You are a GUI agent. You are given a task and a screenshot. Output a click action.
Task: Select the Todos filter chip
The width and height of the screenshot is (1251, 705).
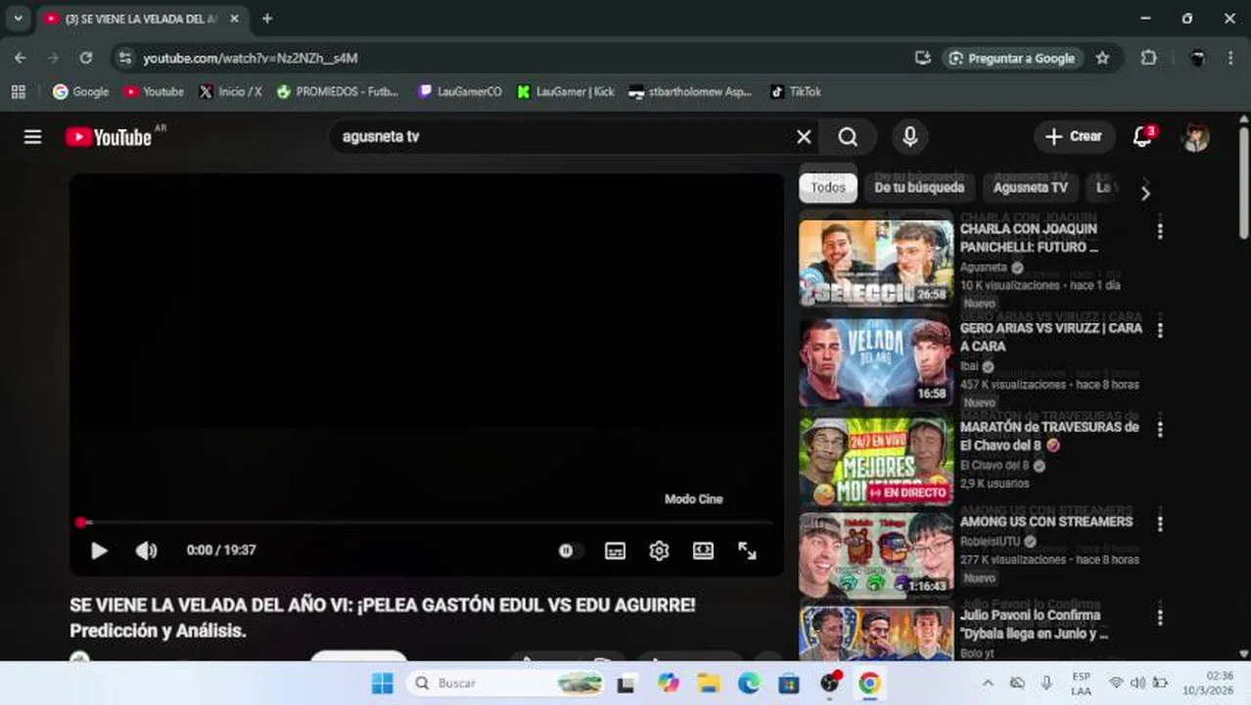coord(828,187)
